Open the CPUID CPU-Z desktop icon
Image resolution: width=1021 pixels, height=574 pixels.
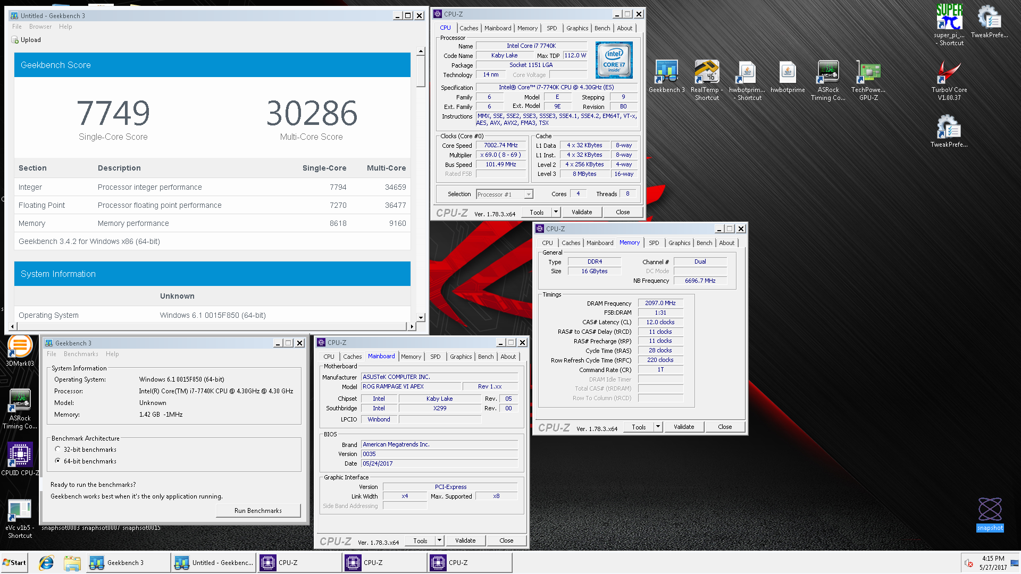point(20,459)
